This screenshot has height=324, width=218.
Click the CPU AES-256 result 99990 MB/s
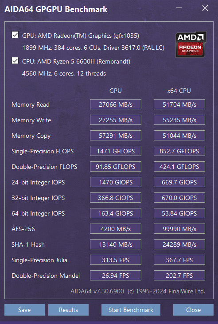(x=179, y=229)
